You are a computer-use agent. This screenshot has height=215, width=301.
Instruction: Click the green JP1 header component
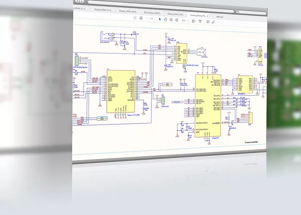click(x=77, y=60)
